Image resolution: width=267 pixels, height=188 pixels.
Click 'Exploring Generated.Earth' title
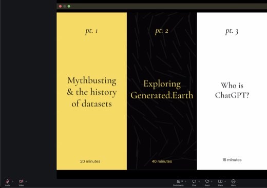tap(162, 90)
